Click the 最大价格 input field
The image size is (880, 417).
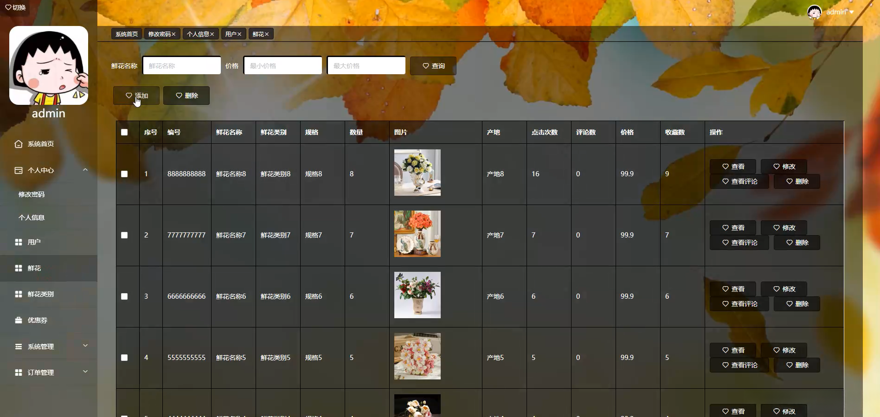point(366,65)
